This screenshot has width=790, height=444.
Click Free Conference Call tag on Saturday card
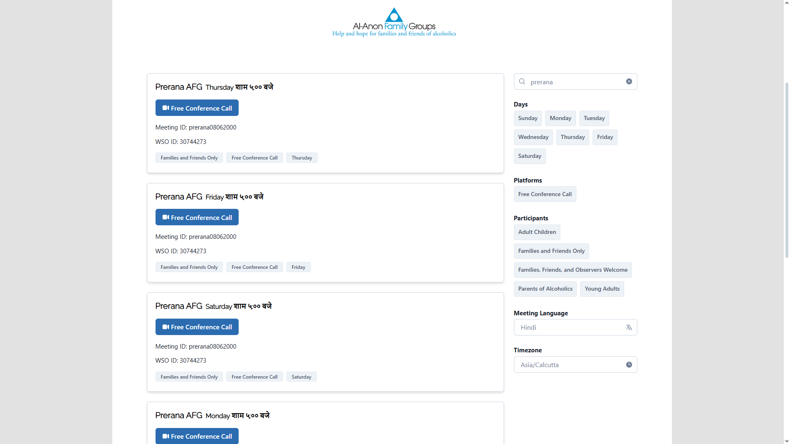point(255,377)
